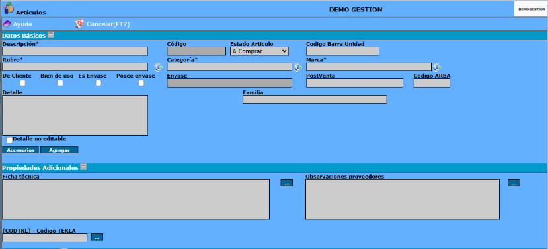This screenshot has height=249, width=548.
Task: Click the Ayuda link text
Action: 22,24
